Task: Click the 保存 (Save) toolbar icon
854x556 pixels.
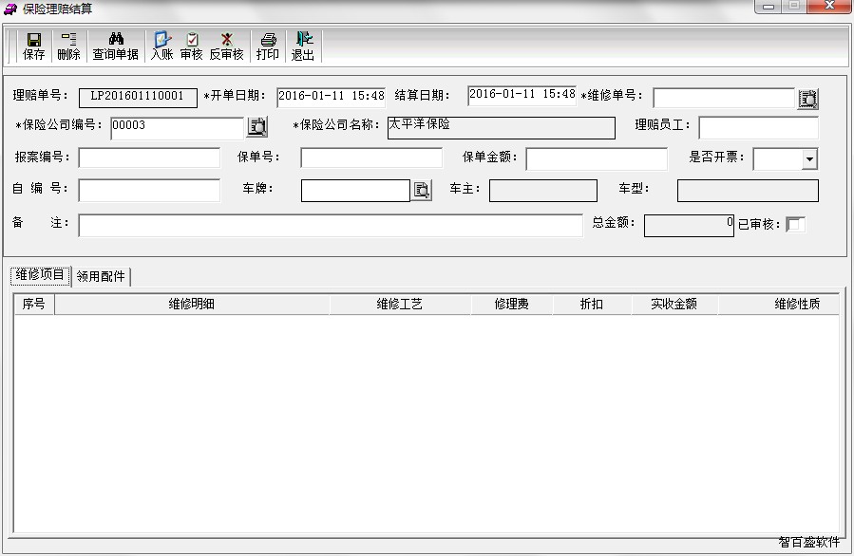Action: 34,46
